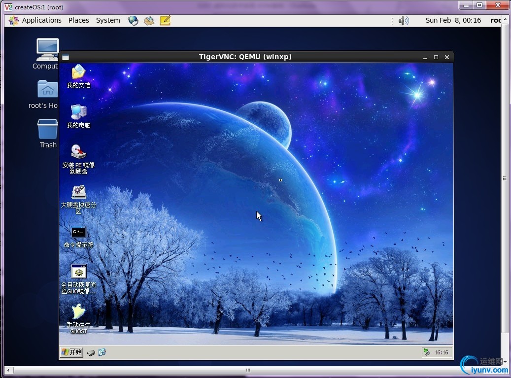Click the TigerVNC: QEMU (winxp) title bar
Viewport: 511px width, 378px height.
(245, 57)
